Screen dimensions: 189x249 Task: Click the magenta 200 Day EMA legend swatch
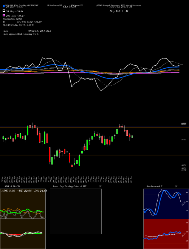4,15
